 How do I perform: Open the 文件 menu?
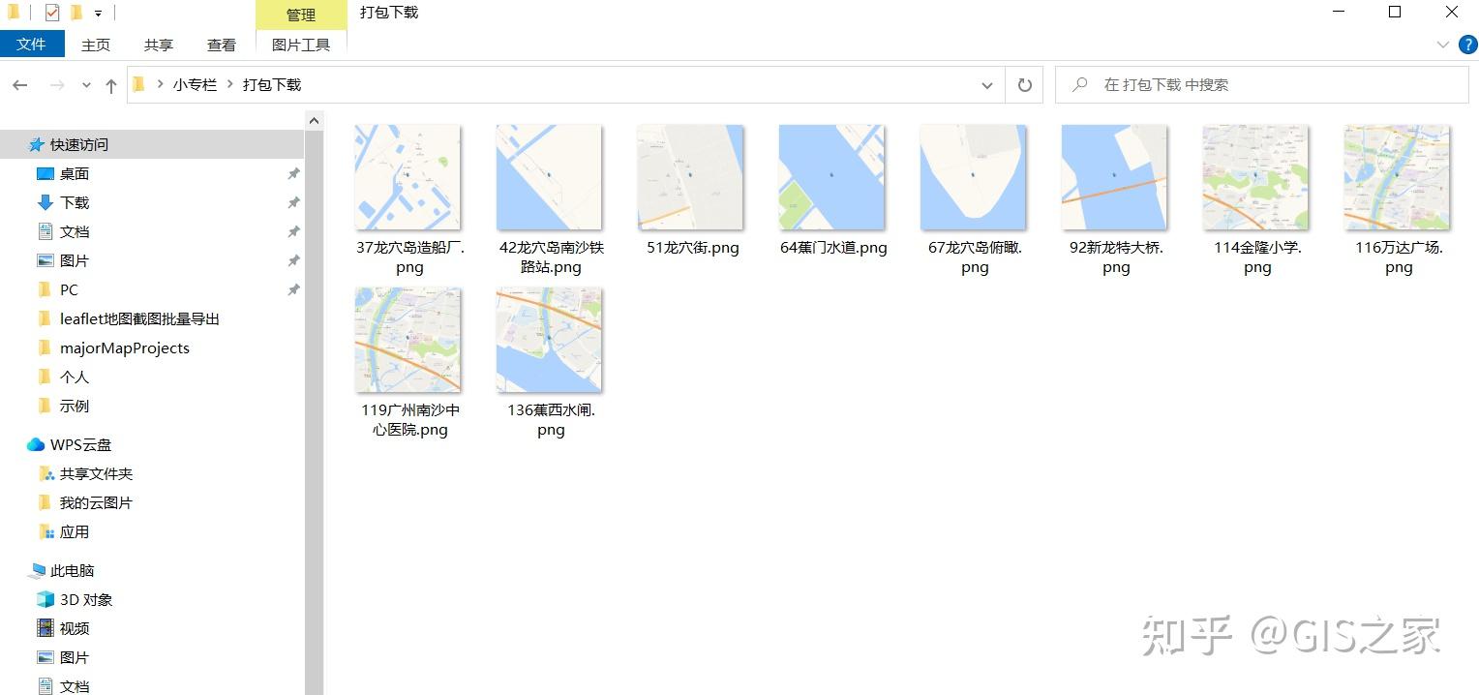point(32,44)
